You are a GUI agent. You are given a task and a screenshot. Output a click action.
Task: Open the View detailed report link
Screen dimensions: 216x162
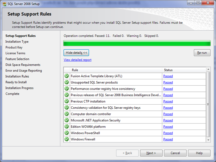(x=77, y=60)
